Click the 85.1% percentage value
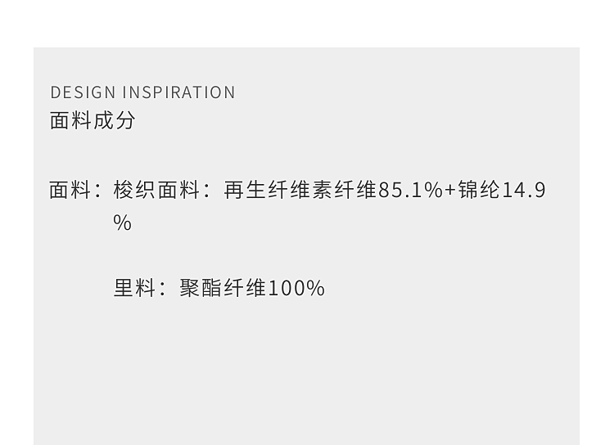 [410, 191]
